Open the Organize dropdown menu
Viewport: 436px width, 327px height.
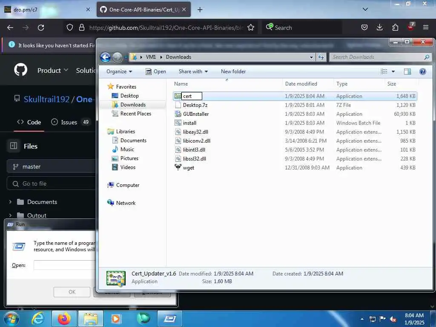[119, 72]
